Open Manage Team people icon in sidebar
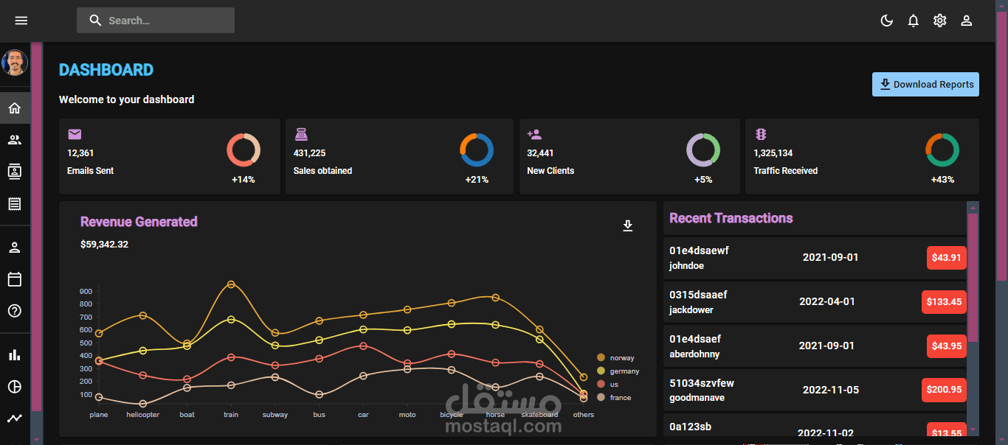Image resolution: width=1008 pixels, height=445 pixels. 15,140
